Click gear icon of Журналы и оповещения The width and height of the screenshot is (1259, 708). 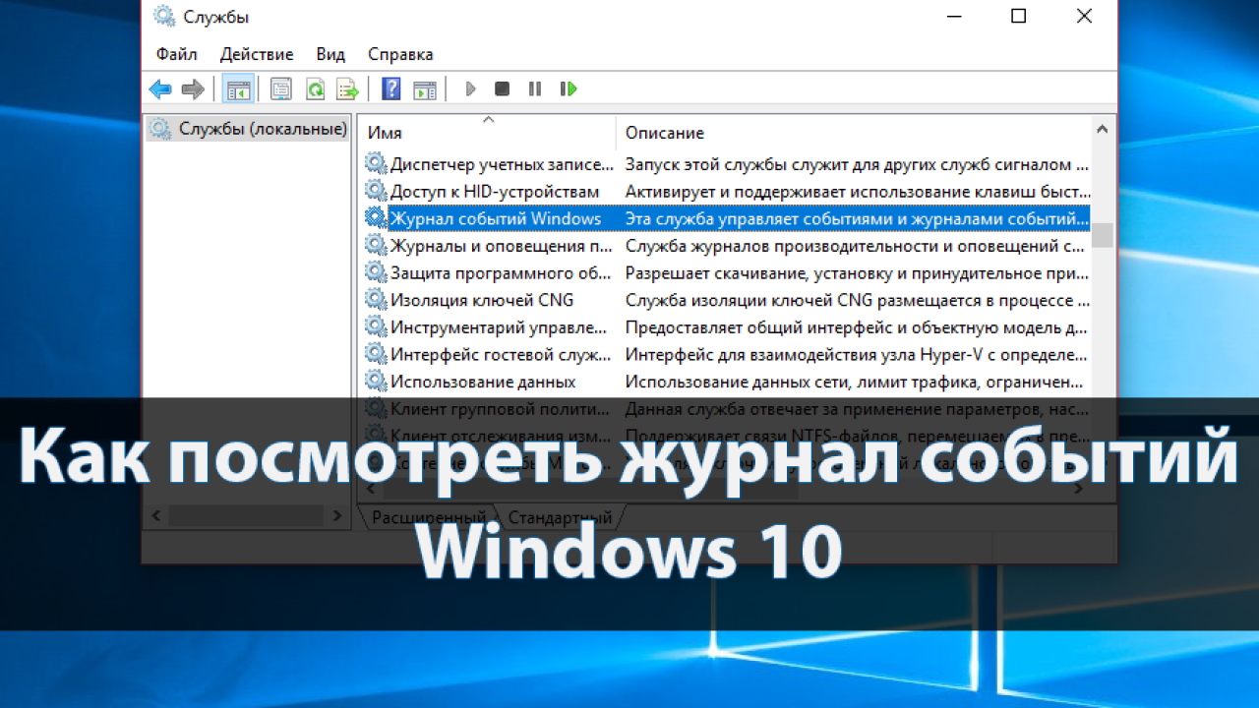[375, 245]
